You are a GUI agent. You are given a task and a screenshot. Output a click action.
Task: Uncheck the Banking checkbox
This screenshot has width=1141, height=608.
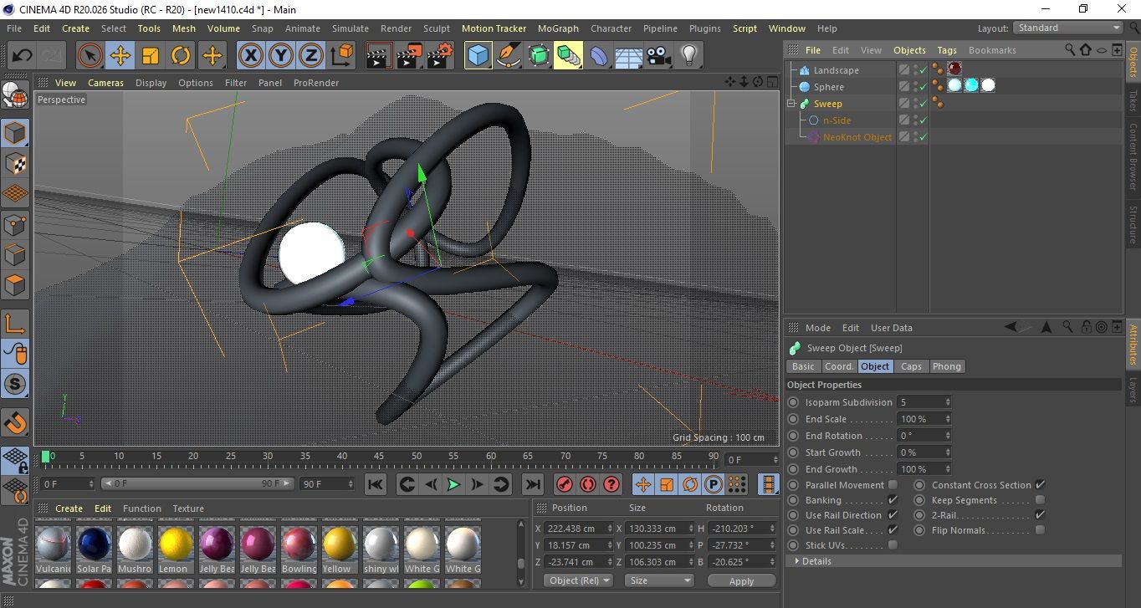pyautogui.click(x=893, y=500)
